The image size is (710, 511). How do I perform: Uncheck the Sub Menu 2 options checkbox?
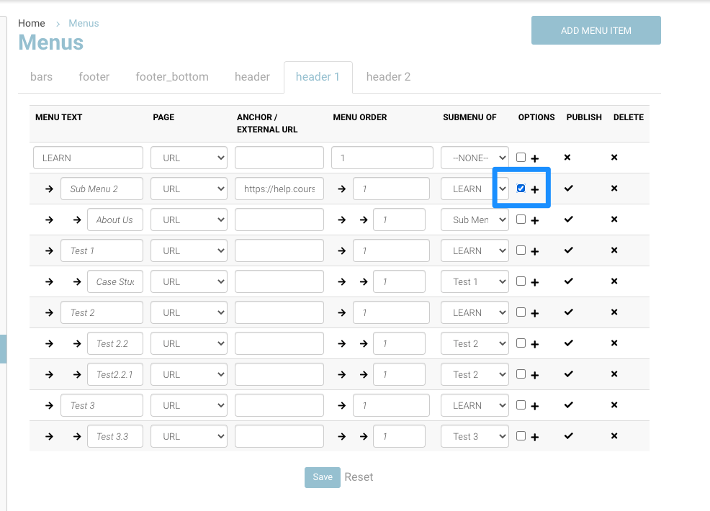[x=521, y=189]
